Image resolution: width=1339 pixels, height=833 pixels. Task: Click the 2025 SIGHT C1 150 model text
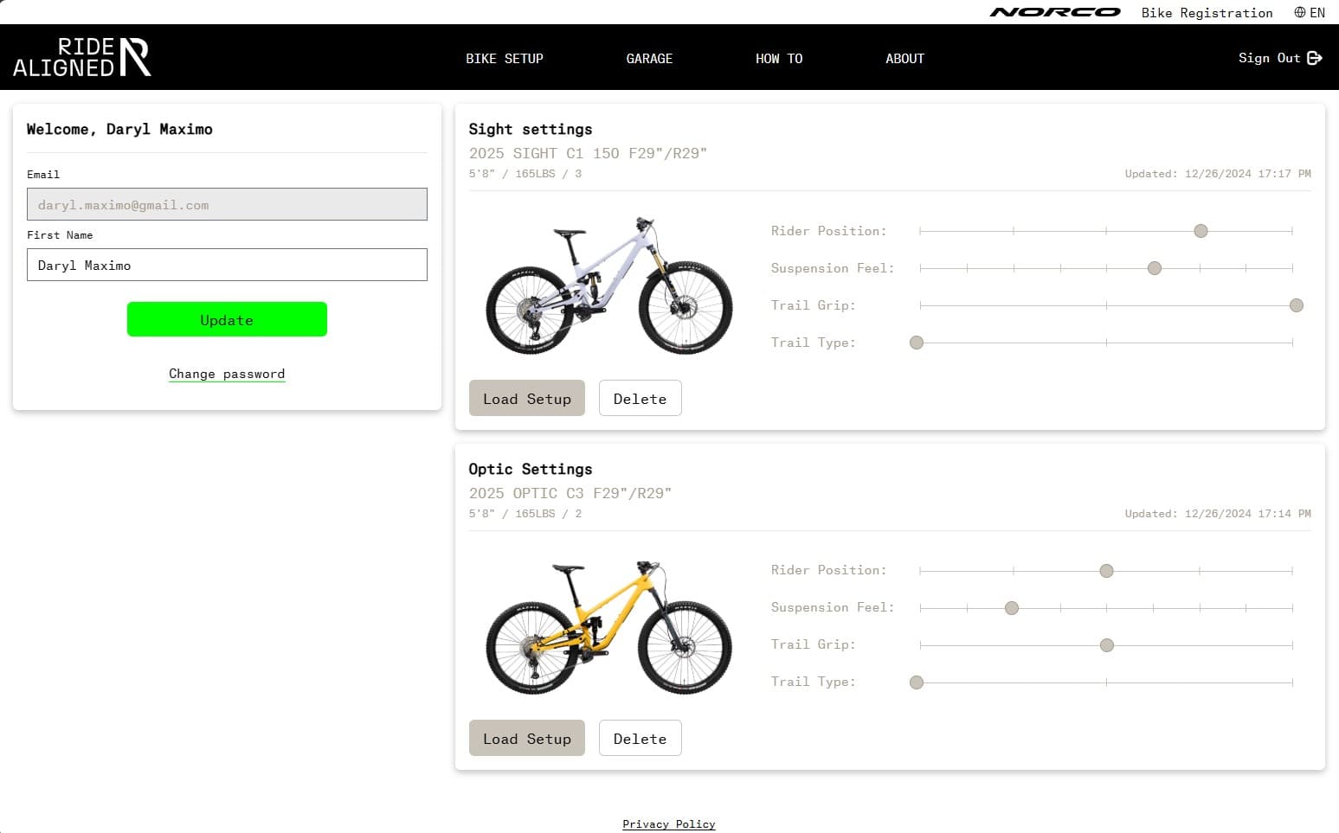click(588, 153)
